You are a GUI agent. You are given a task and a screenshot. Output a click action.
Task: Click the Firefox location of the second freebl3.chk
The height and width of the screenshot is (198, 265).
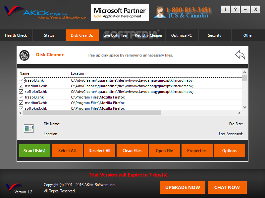pos(98,97)
